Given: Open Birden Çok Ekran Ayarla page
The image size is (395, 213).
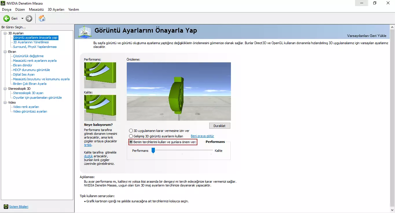Looking at the screenshot, I should 30,84.
